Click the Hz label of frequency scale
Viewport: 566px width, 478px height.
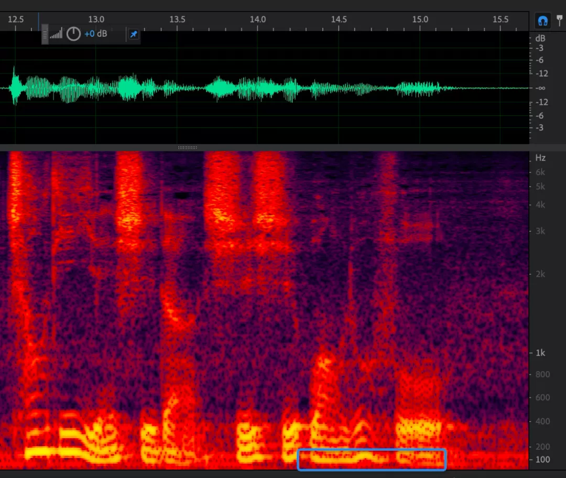540,158
